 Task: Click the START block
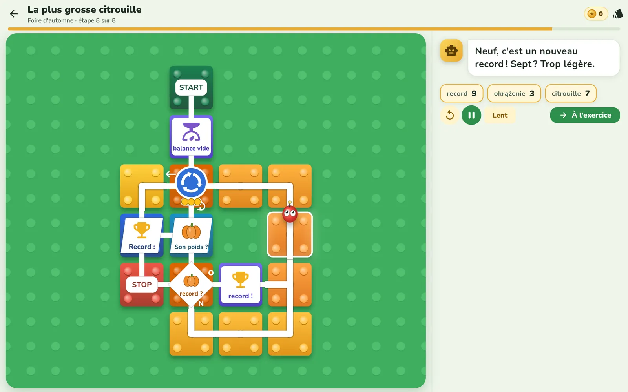click(191, 87)
